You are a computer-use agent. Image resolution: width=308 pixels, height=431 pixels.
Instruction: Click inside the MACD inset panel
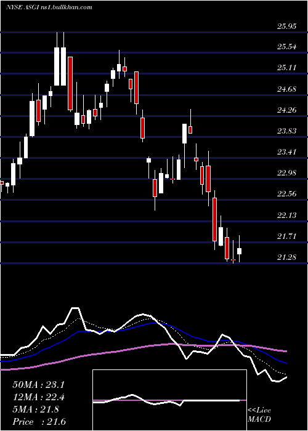pyautogui.click(x=169, y=400)
